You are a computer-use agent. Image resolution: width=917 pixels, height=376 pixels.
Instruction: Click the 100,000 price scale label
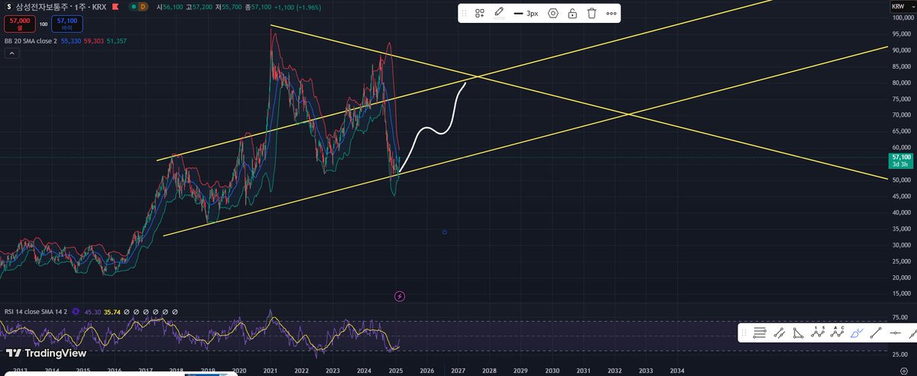click(902, 18)
